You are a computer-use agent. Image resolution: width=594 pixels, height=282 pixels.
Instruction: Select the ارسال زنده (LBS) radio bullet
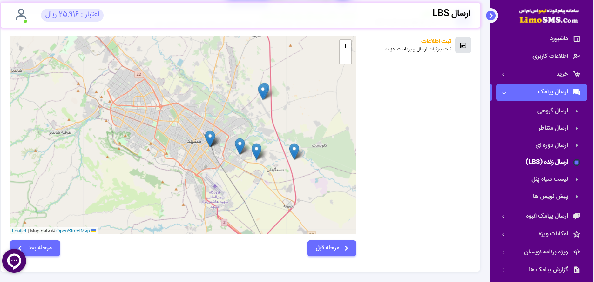pos(577,162)
